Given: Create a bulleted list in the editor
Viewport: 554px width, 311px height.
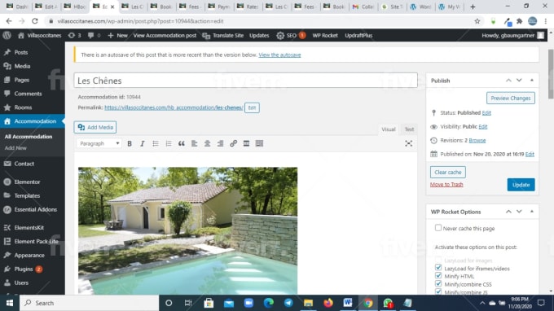Looking at the screenshot, I should [x=156, y=143].
